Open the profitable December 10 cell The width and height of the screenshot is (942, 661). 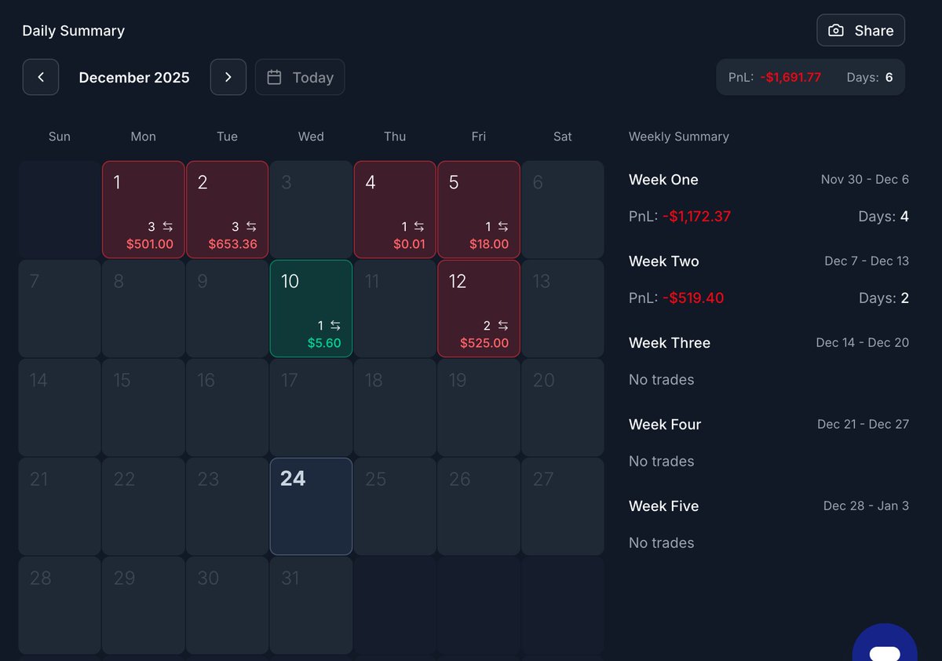(311, 309)
